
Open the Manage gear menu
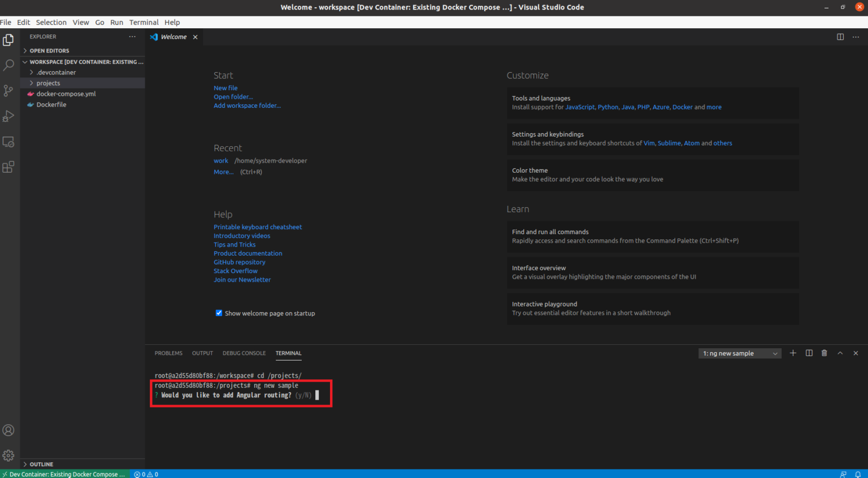tap(8, 455)
